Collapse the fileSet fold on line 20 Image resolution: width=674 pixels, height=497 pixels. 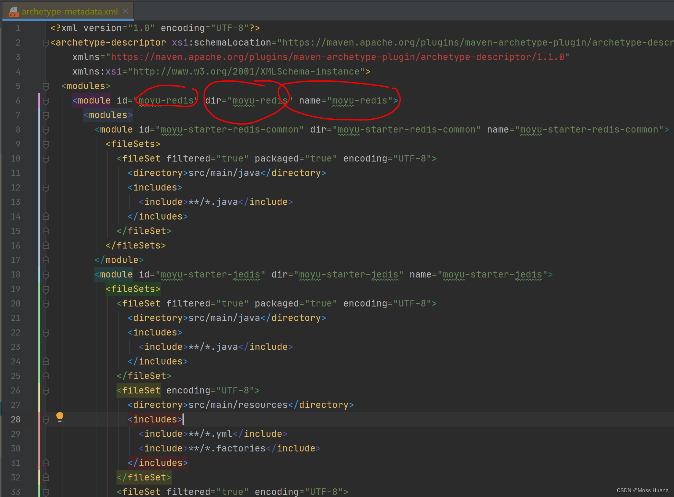coord(46,303)
